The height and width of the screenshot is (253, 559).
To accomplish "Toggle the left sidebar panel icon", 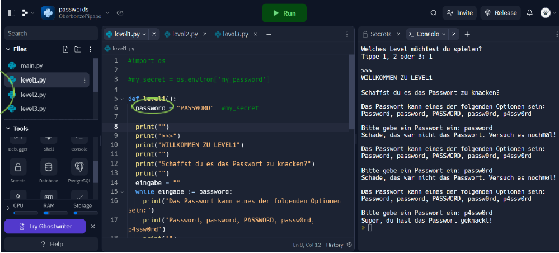I will (11, 12).
